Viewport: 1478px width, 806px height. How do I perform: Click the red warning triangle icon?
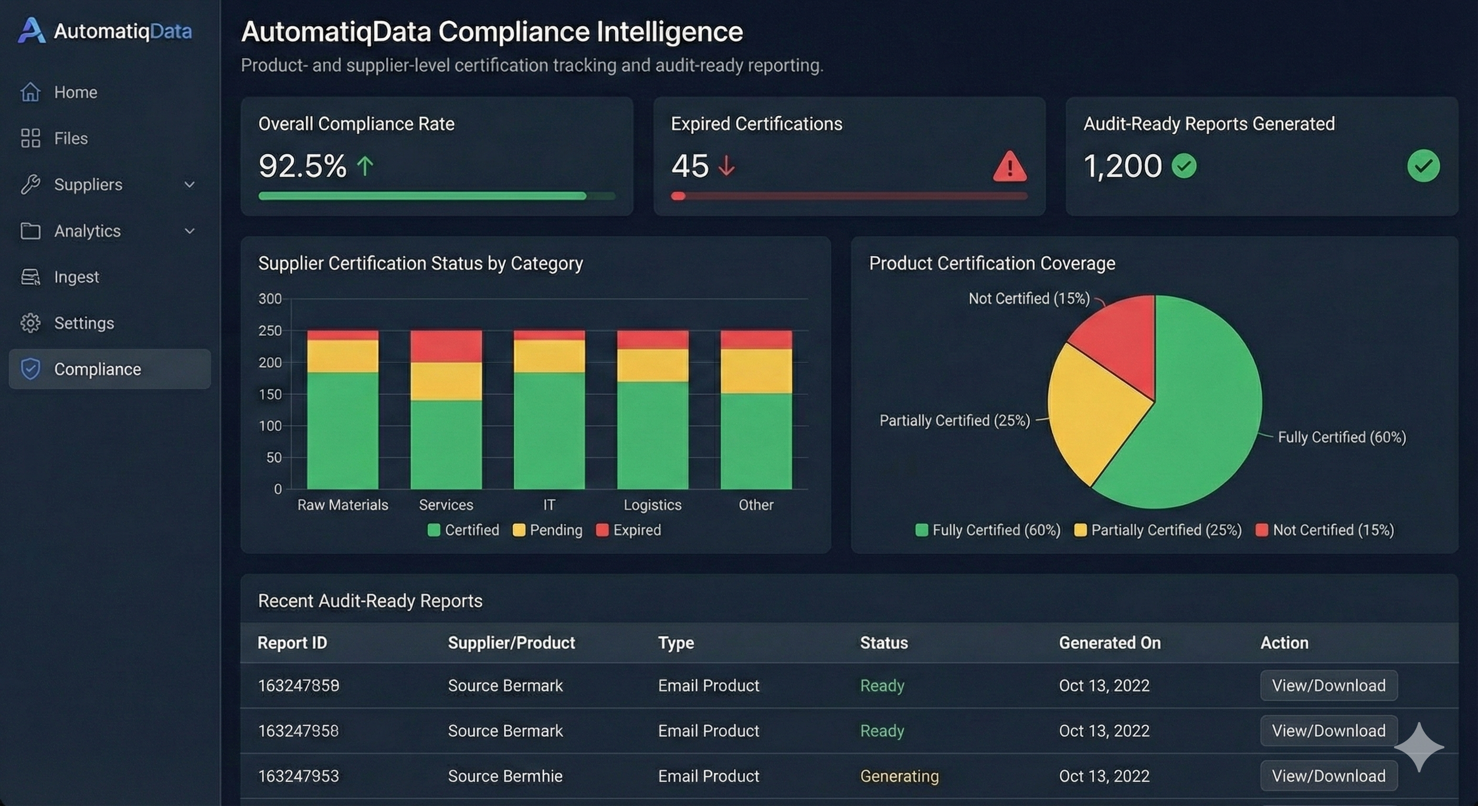click(1009, 167)
